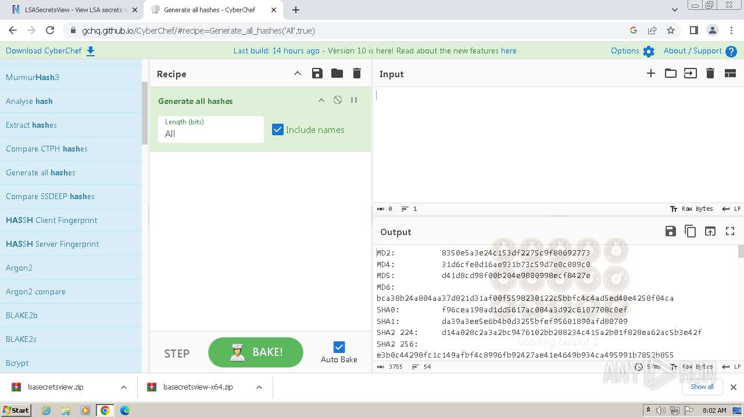Replace input with output
Viewport: 744px width, 418px height.
click(710, 231)
